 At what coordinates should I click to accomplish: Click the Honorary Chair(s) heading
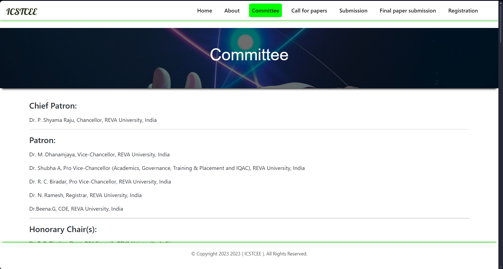pos(63,229)
